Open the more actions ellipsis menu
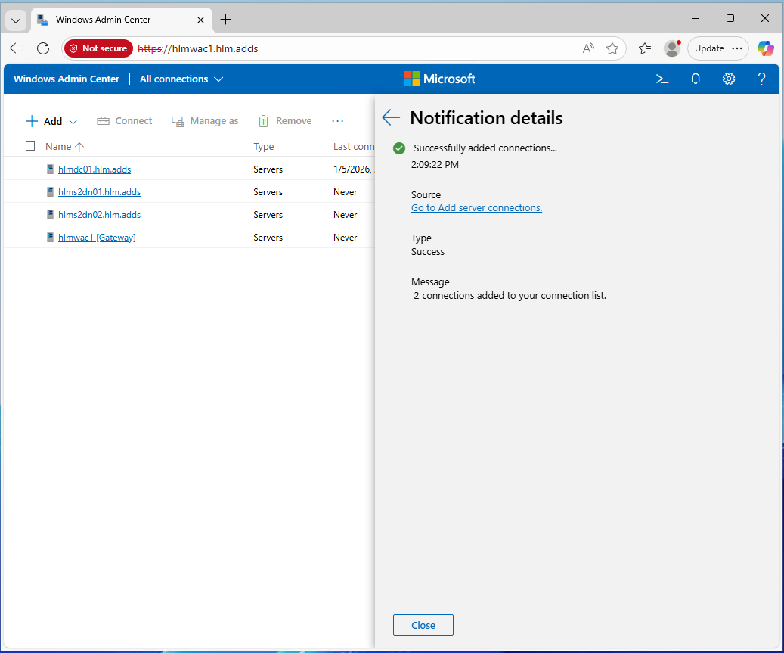The height and width of the screenshot is (653, 784). click(x=338, y=121)
